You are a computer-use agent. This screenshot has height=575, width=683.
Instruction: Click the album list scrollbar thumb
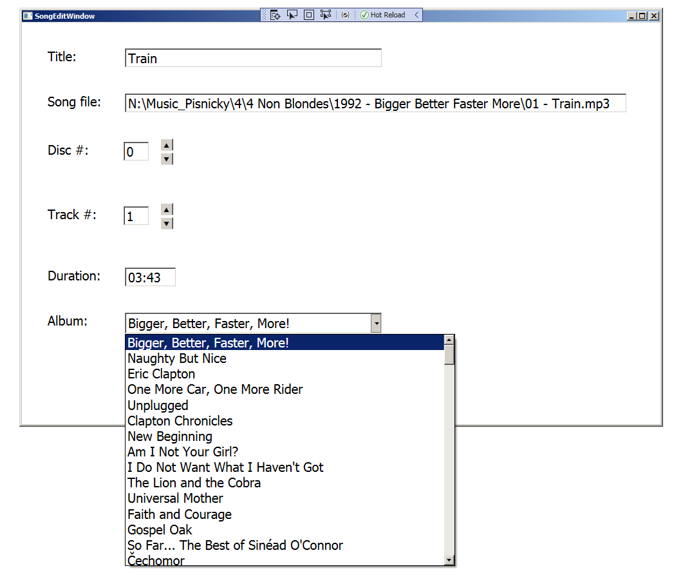(x=449, y=355)
